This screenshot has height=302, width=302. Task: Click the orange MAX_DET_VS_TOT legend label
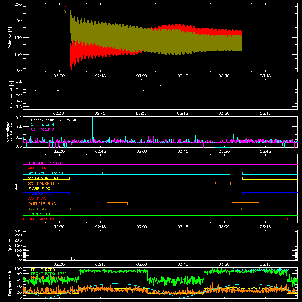tap(47, 277)
